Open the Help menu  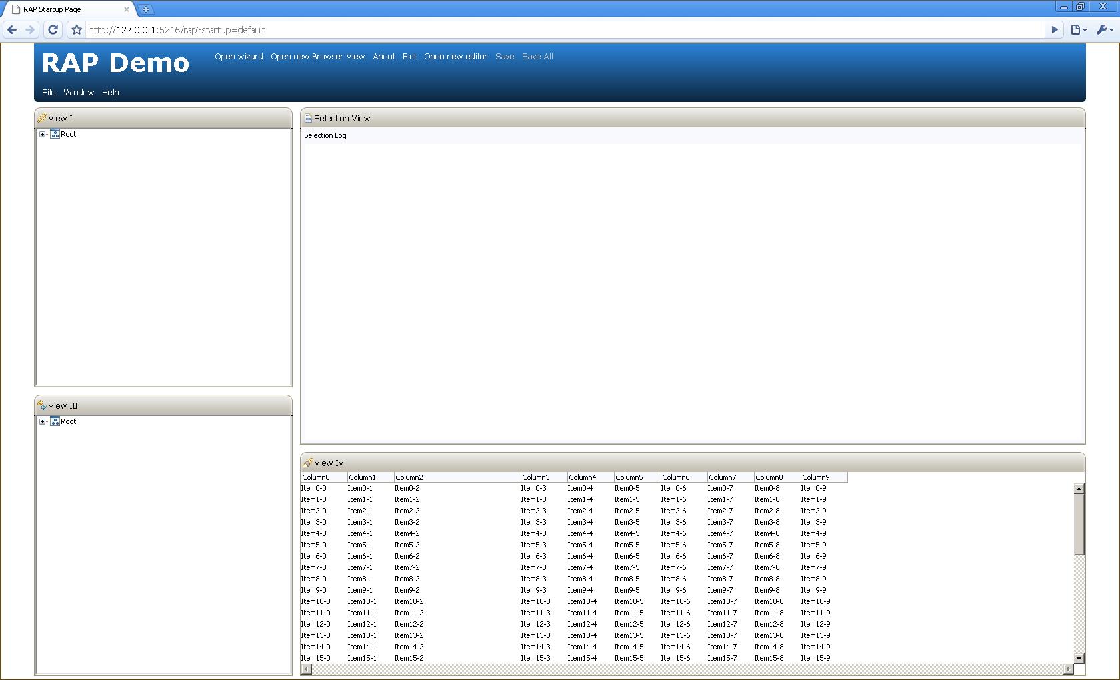coord(110,92)
